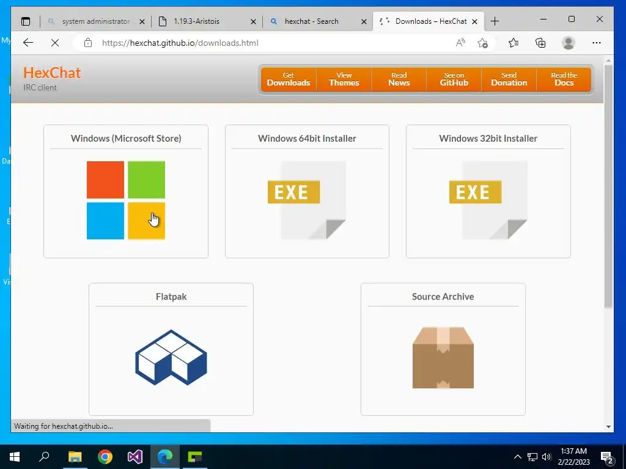626x469 pixels.
Task: Click the scrollbar up arrow
Action: [608, 60]
